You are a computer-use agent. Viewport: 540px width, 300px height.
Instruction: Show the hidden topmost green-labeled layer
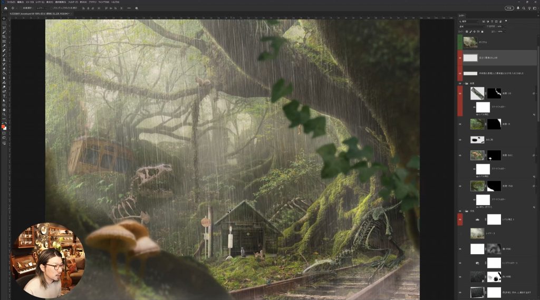[460, 42]
